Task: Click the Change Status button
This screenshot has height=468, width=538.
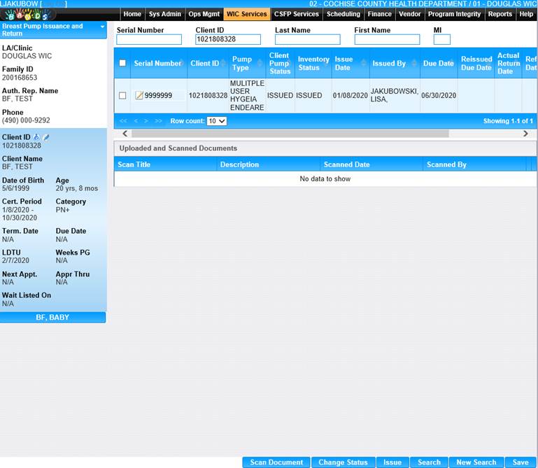Action: click(x=343, y=462)
